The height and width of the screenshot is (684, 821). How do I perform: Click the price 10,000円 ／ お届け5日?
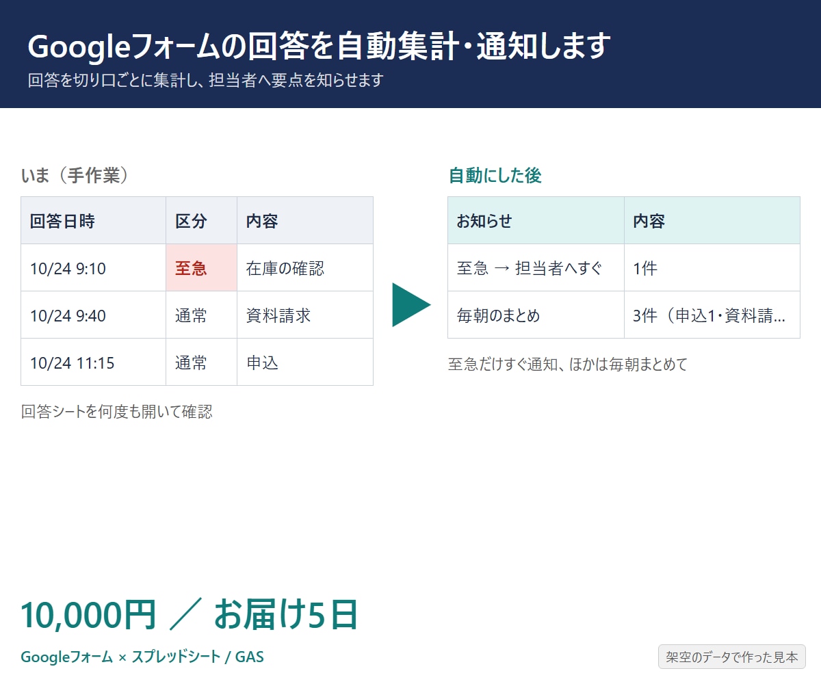[x=190, y=614]
